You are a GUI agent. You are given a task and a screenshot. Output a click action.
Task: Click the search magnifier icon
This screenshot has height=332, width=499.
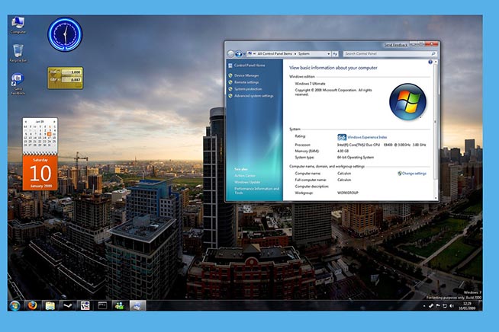pos(433,54)
